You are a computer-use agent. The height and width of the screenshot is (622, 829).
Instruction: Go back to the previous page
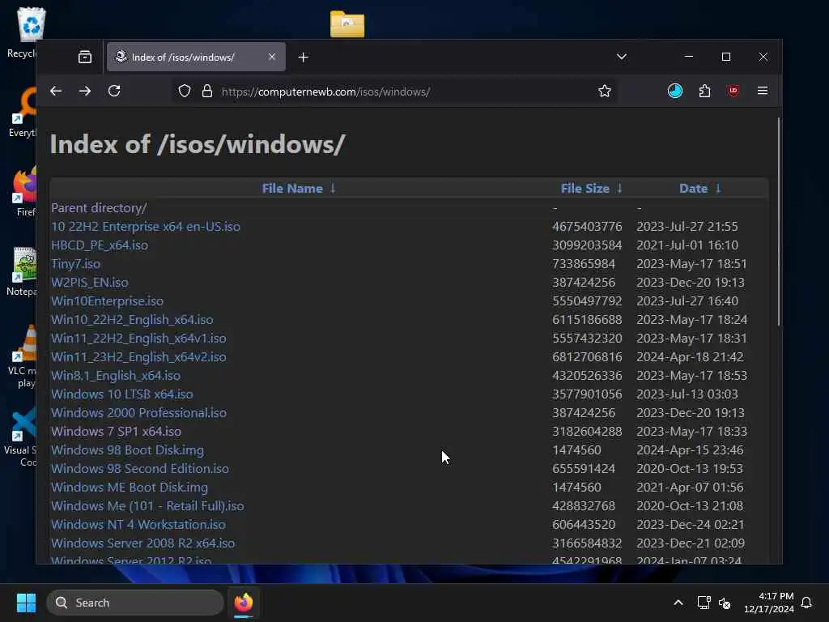(x=56, y=91)
